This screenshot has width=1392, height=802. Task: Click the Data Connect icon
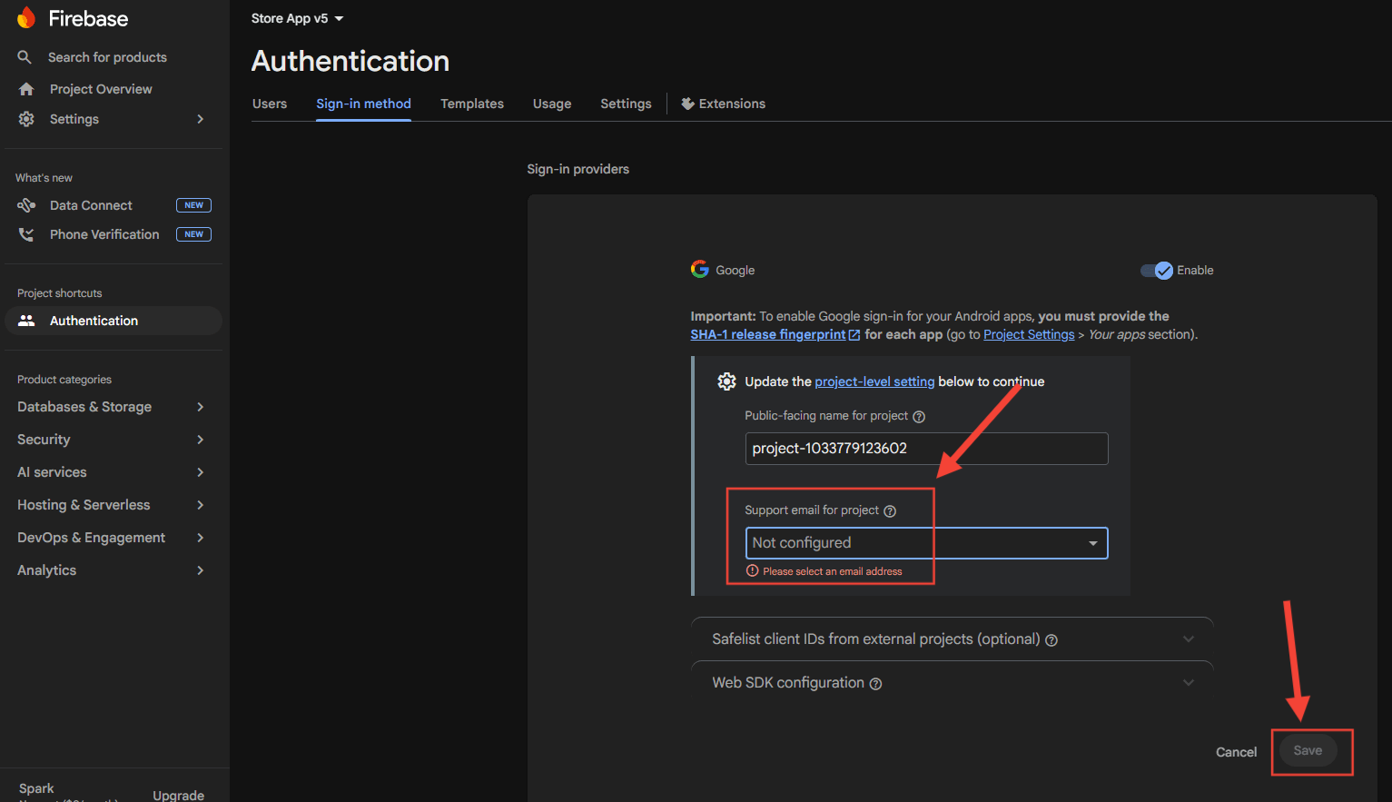26,205
